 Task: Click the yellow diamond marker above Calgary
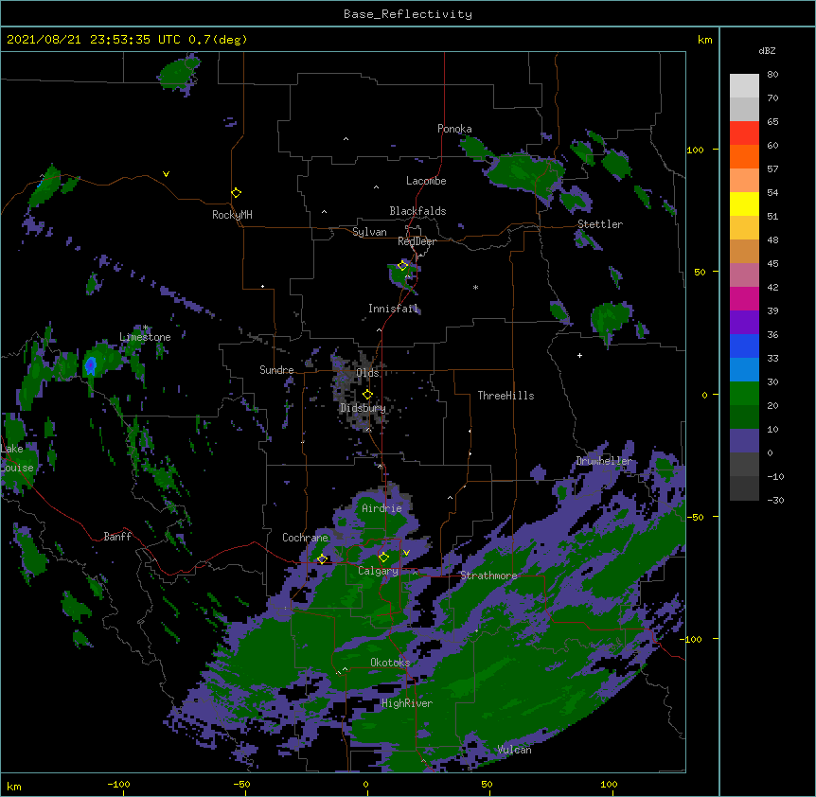[x=383, y=558]
